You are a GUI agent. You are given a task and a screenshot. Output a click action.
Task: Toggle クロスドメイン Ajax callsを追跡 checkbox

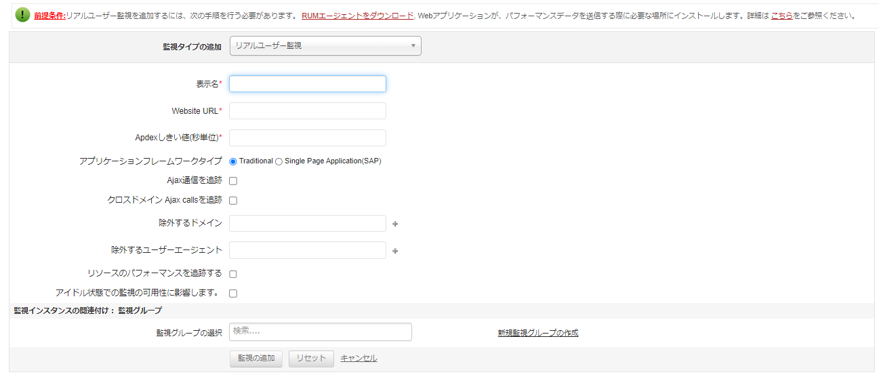233,201
